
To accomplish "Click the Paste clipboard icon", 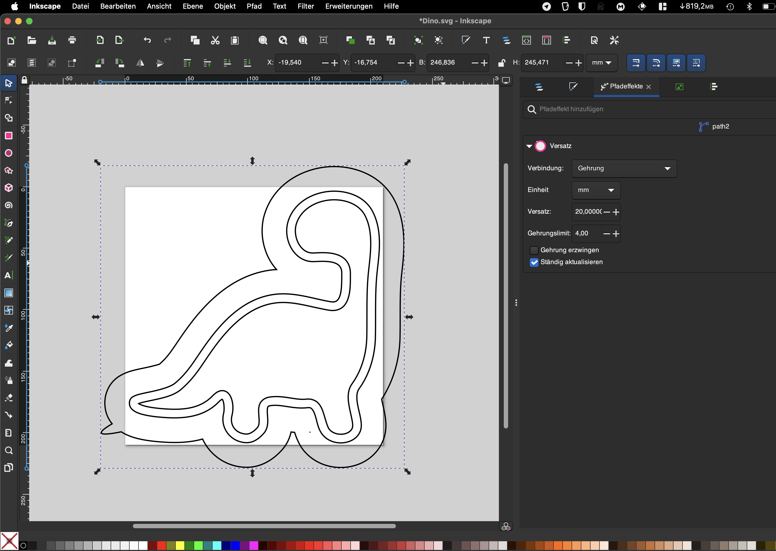I will pos(235,40).
